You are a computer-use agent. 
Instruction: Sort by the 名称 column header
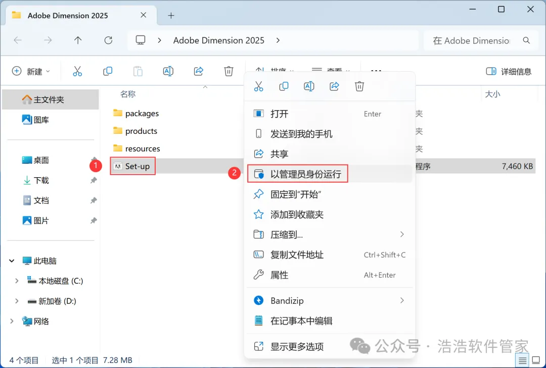coord(128,94)
